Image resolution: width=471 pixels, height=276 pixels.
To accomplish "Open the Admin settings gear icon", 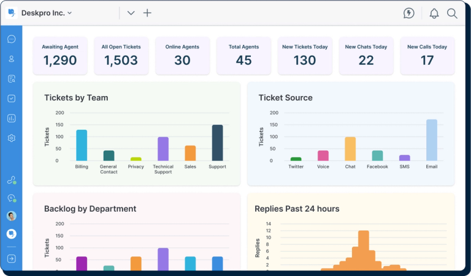I will click(11, 138).
